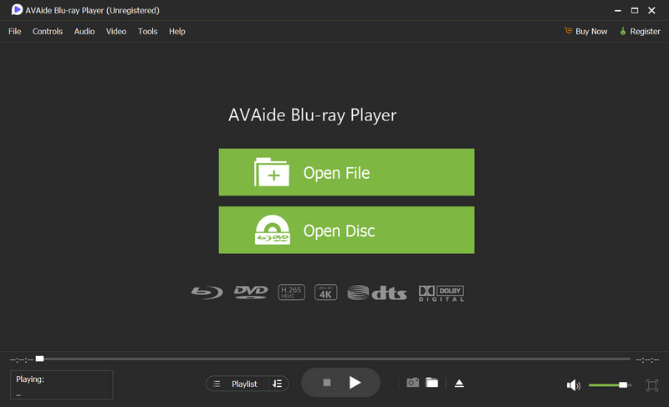Mute audio with the speaker icon

(574, 385)
